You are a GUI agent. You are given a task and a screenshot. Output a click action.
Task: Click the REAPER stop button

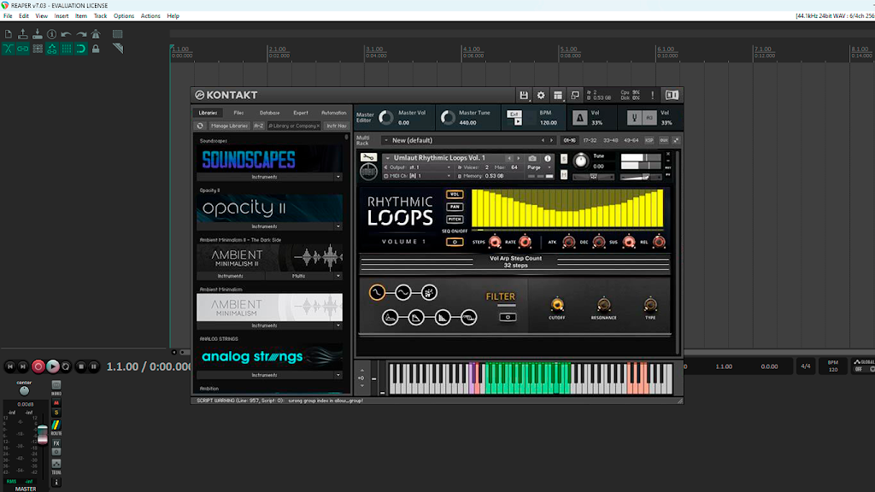tap(81, 366)
